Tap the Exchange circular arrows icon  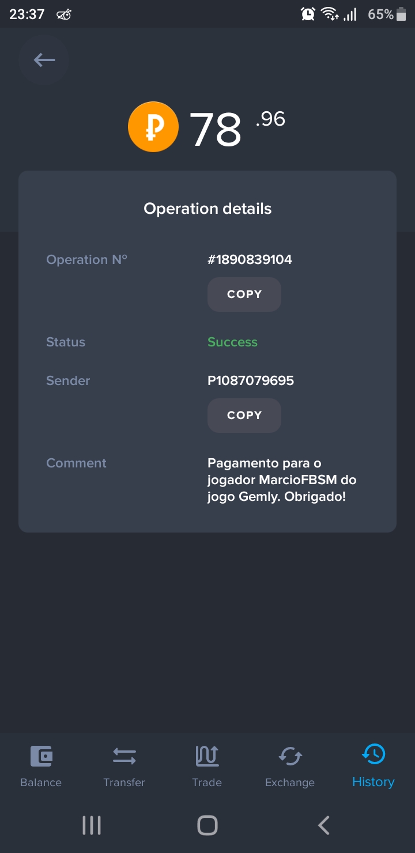[290, 756]
